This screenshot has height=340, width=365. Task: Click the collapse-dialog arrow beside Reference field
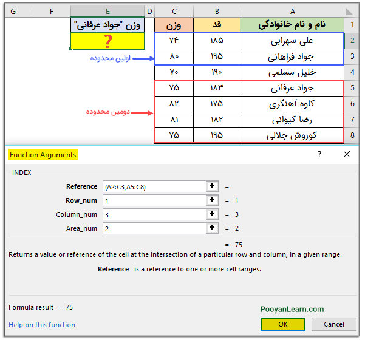[212, 186]
